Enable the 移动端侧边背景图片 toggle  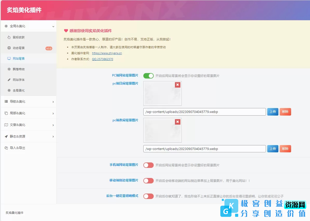[x=148, y=181]
